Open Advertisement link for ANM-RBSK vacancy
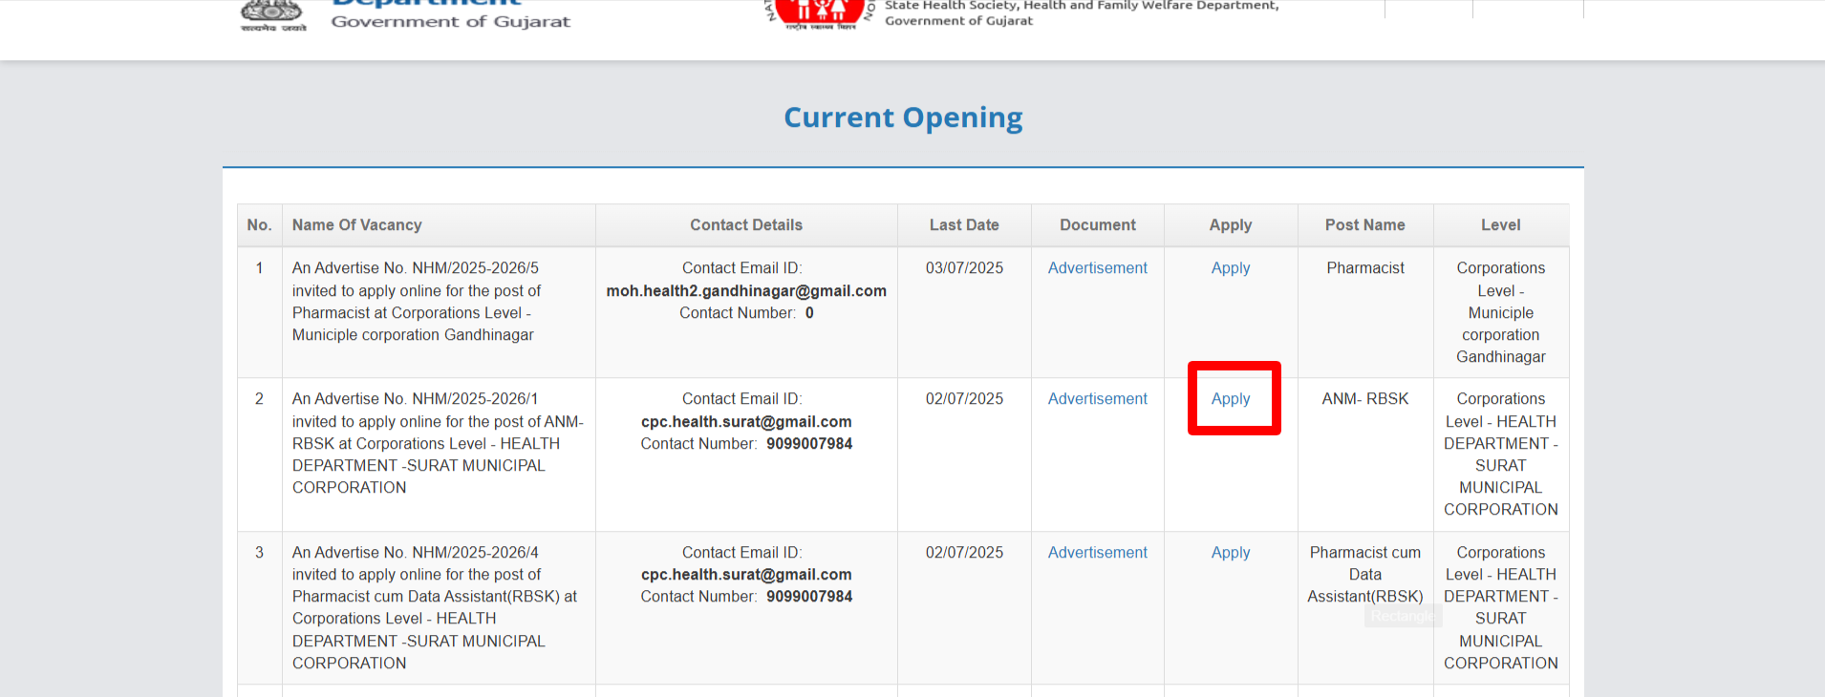1825x697 pixels. pos(1097,399)
